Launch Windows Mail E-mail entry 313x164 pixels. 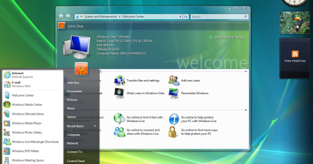pyautogui.click(x=33, y=84)
